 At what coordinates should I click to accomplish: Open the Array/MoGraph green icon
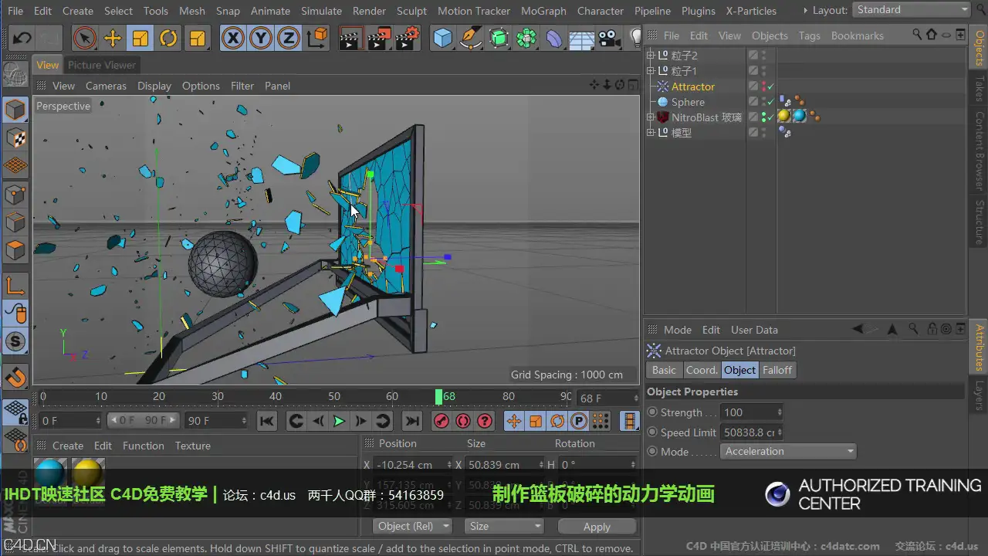pyautogui.click(x=526, y=38)
